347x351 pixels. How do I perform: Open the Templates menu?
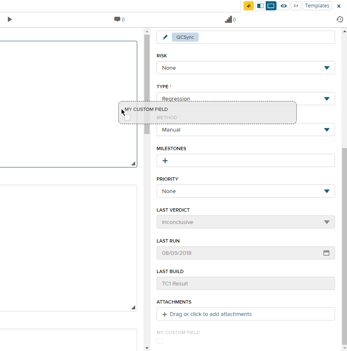click(x=317, y=6)
